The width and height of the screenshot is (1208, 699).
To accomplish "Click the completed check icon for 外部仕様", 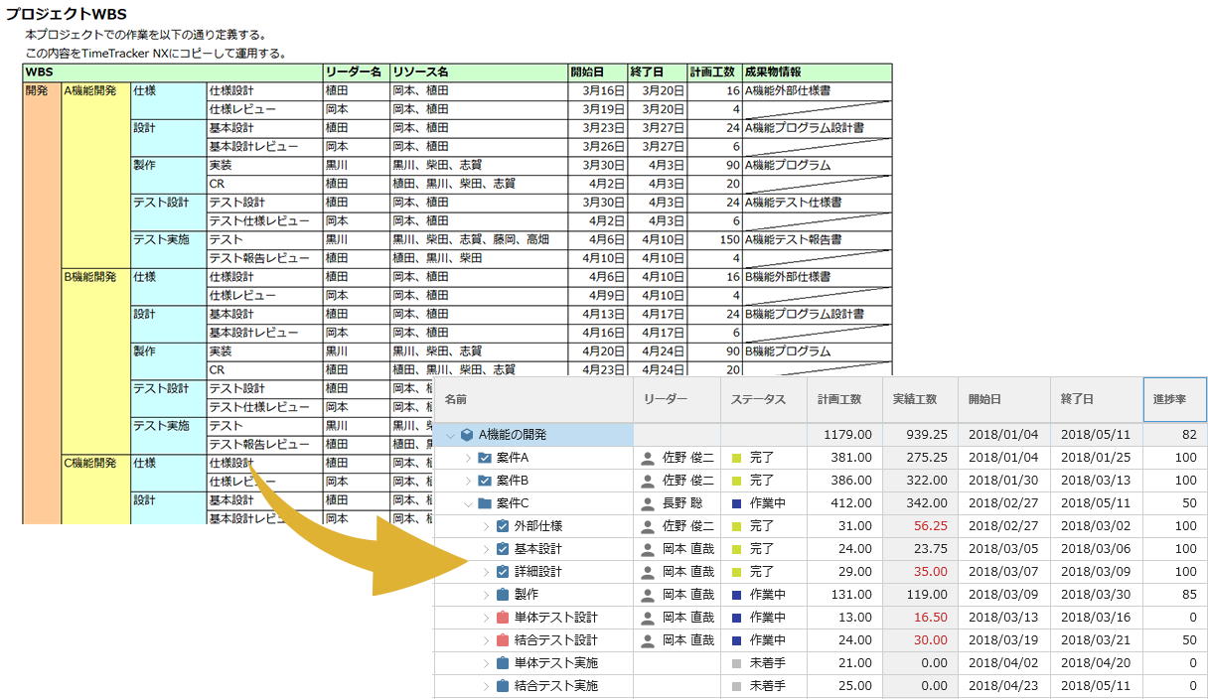I will [x=503, y=526].
